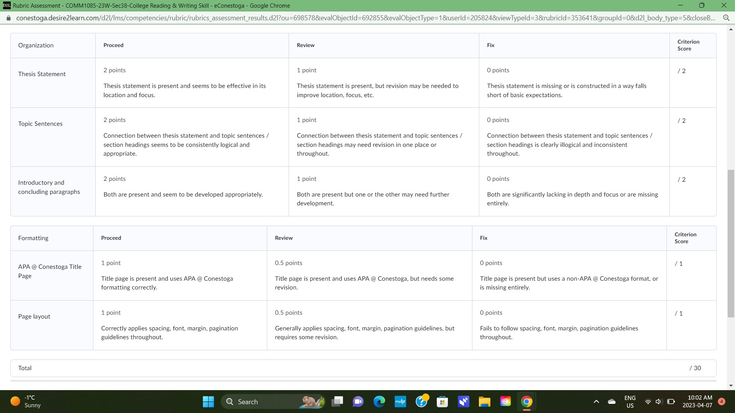The width and height of the screenshot is (735, 413).
Task: Click the site security padlock icon
Action: click(x=8, y=18)
